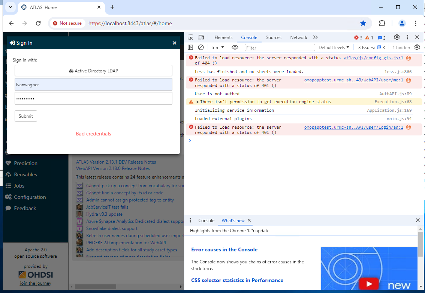This screenshot has height=293, width=425.
Task: Click the username field containing lvanwagner
Action: coord(94,85)
